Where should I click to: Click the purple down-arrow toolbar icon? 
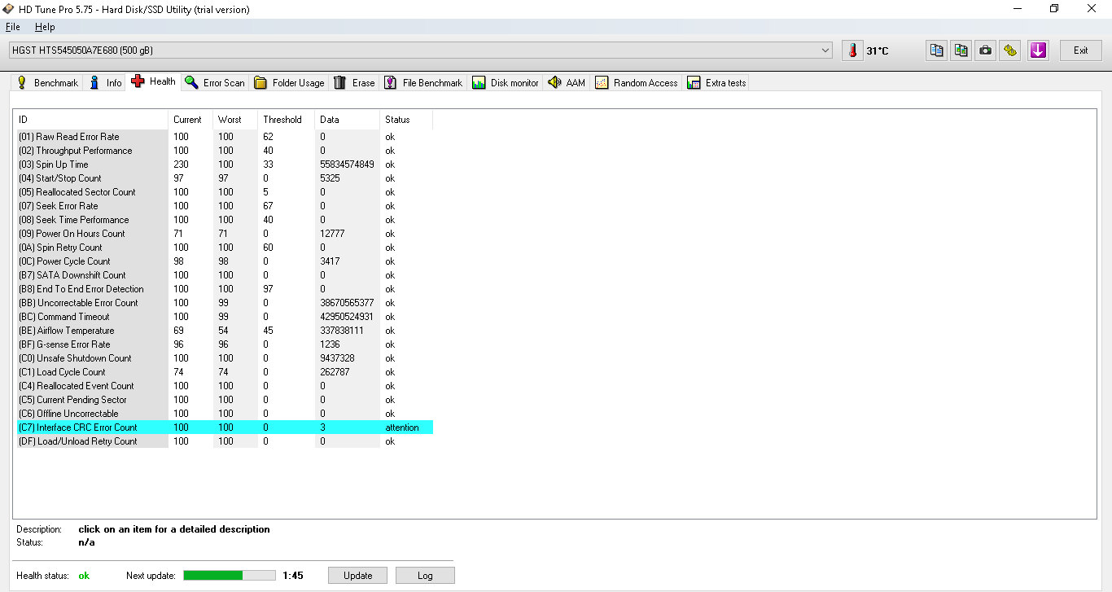[x=1038, y=50]
